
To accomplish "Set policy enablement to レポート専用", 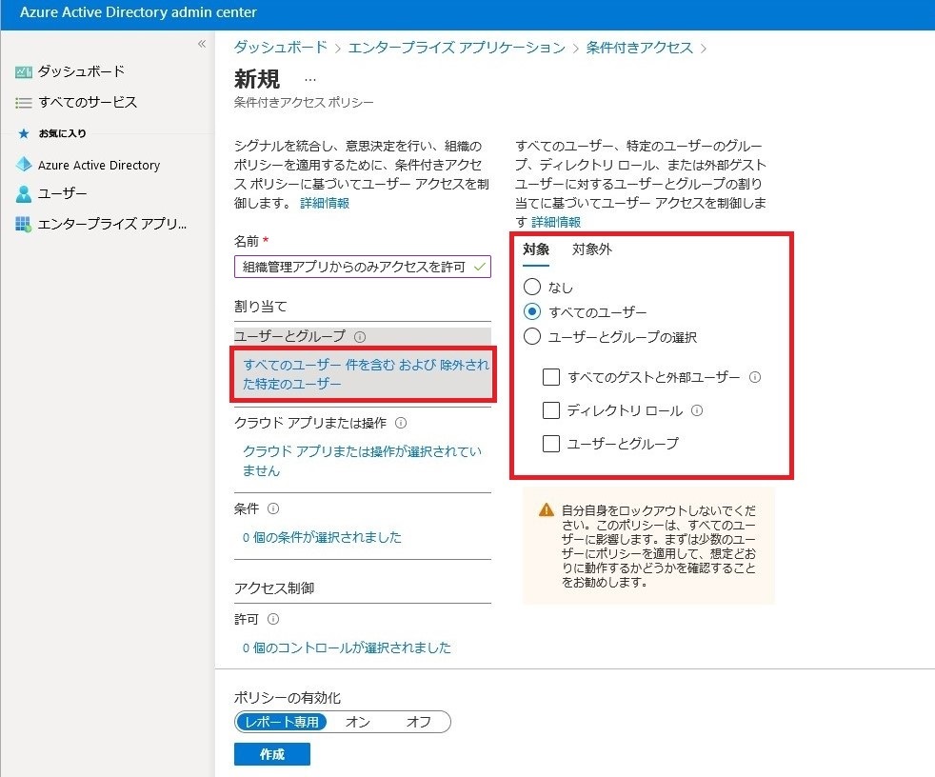I will point(282,722).
